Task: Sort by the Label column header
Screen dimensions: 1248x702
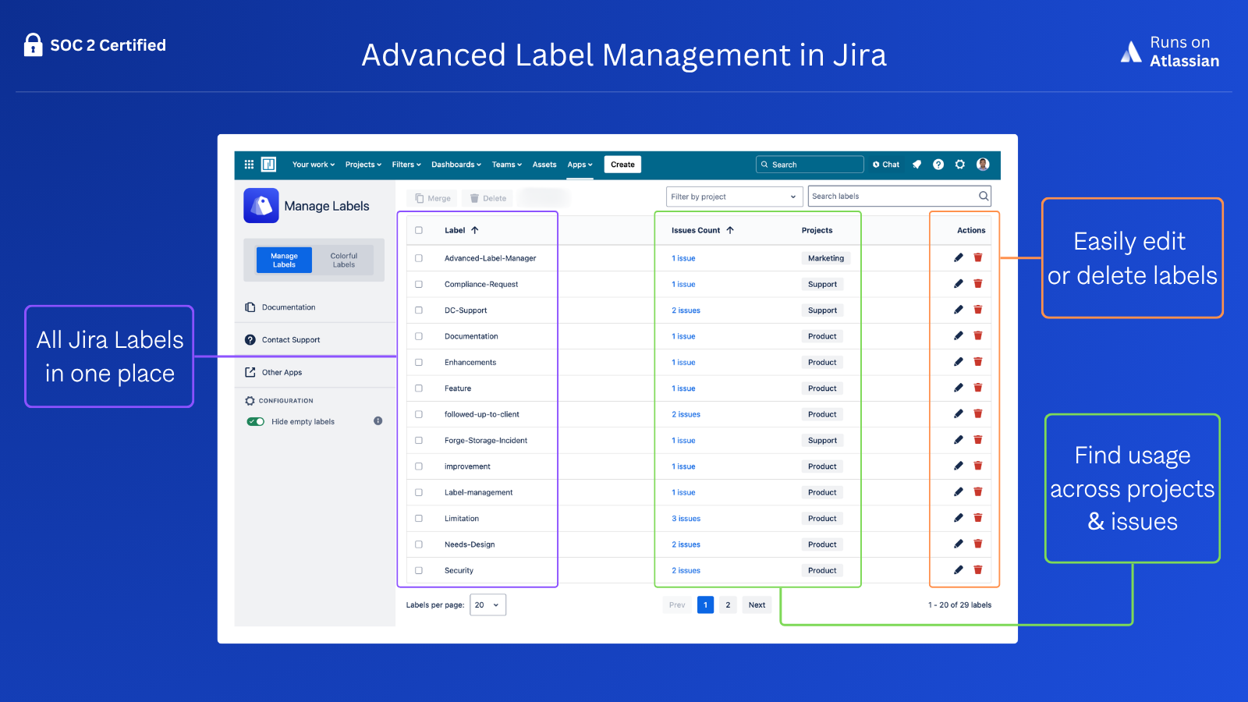Action: pyautogui.click(x=462, y=230)
